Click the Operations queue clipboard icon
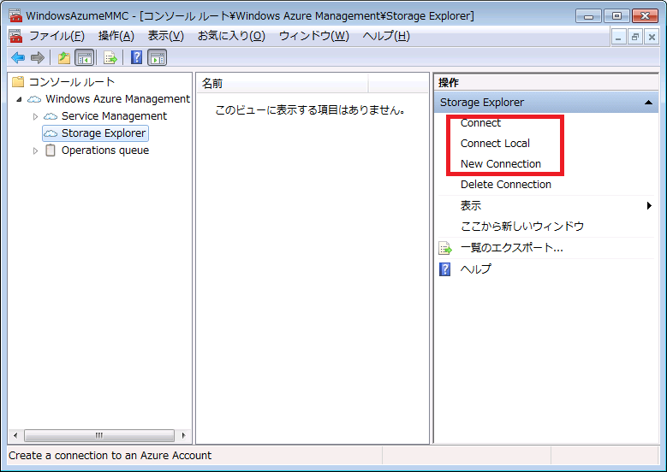The height and width of the screenshot is (472, 667). coord(51,150)
